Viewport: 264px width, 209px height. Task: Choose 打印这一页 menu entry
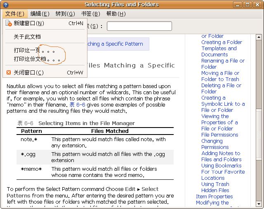[x=45, y=50]
